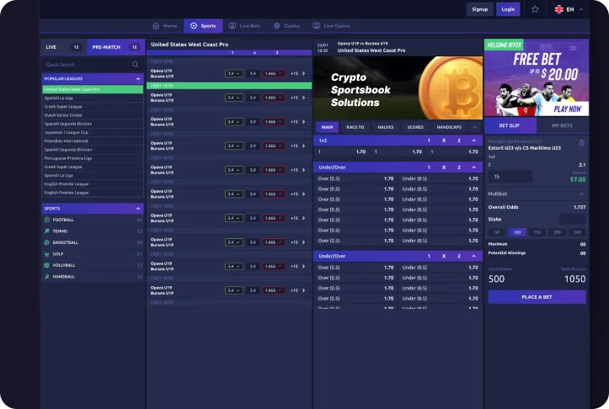Click the Volleyball sport icon
Screen dimensions: 609x409
(x=47, y=265)
